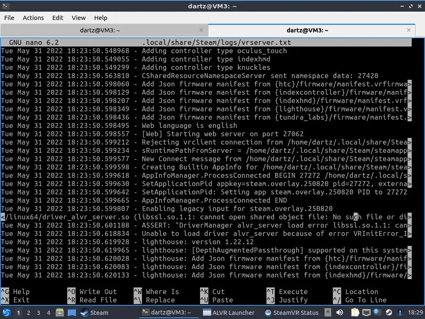
Task: Click the '^/ Go To Line' nano shortcut
Action: click(360, 300)
